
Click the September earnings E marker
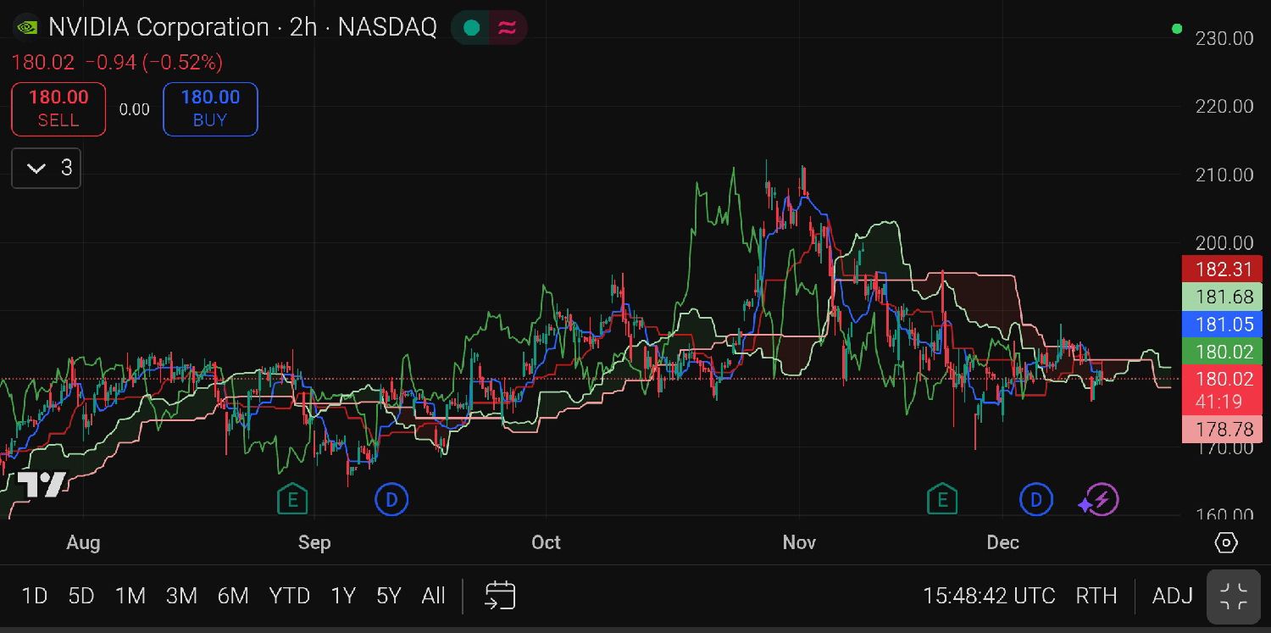point(292,500)
